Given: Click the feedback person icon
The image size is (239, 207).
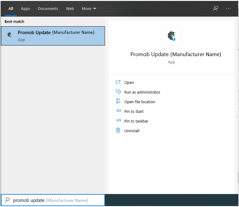Looking at the screenshot, I should (x=215, y=8).
